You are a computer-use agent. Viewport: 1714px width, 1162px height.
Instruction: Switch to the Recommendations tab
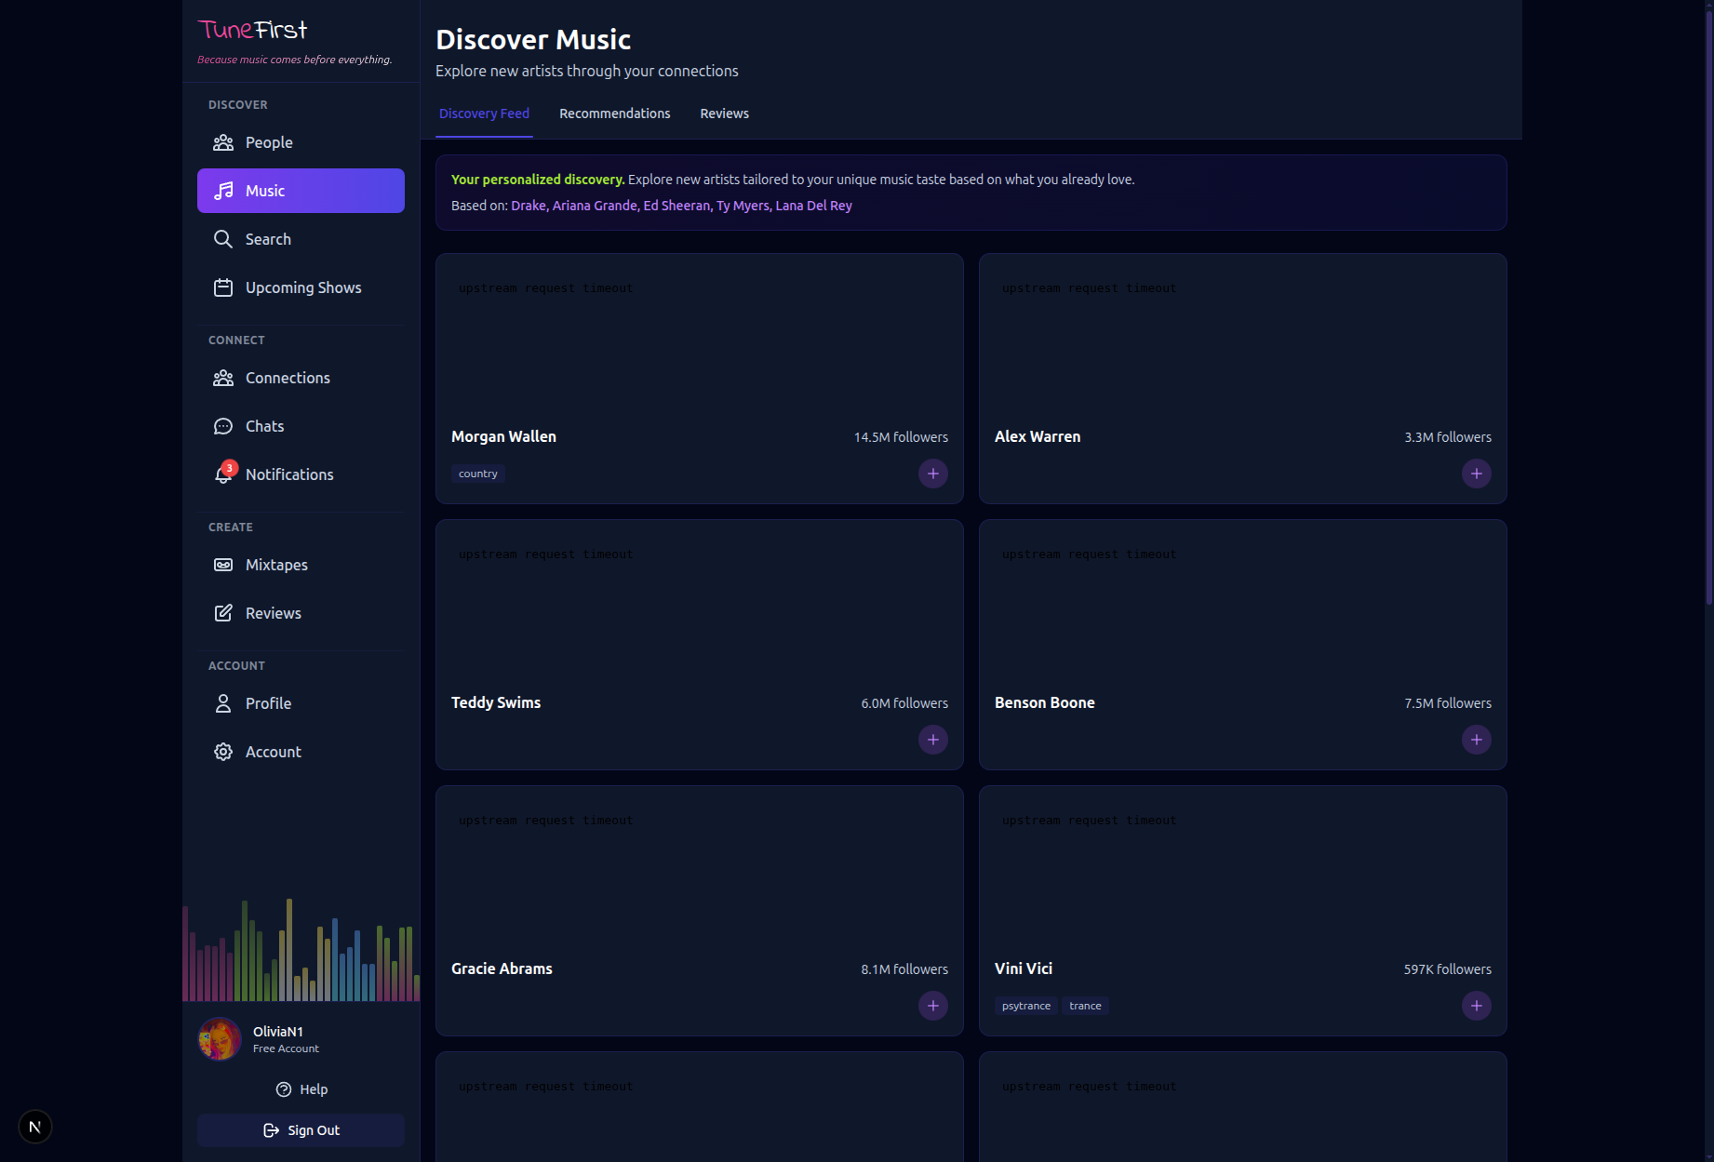coord(614,113)
